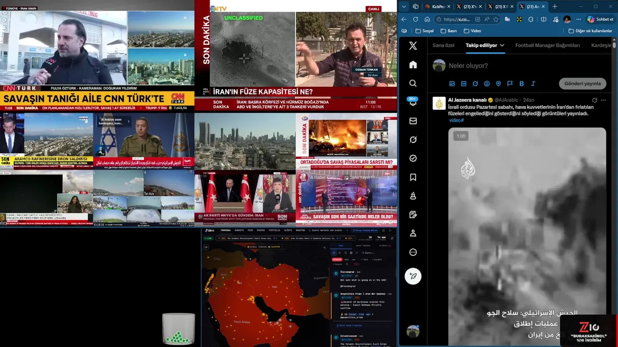618x347 pixels.
Task: Open TERMINAL tab in Glint window
Action: (x=225, y=230)
